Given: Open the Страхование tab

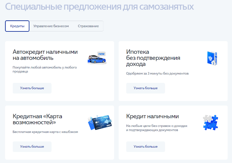Looking at the screenshot, I should point(88,26).
